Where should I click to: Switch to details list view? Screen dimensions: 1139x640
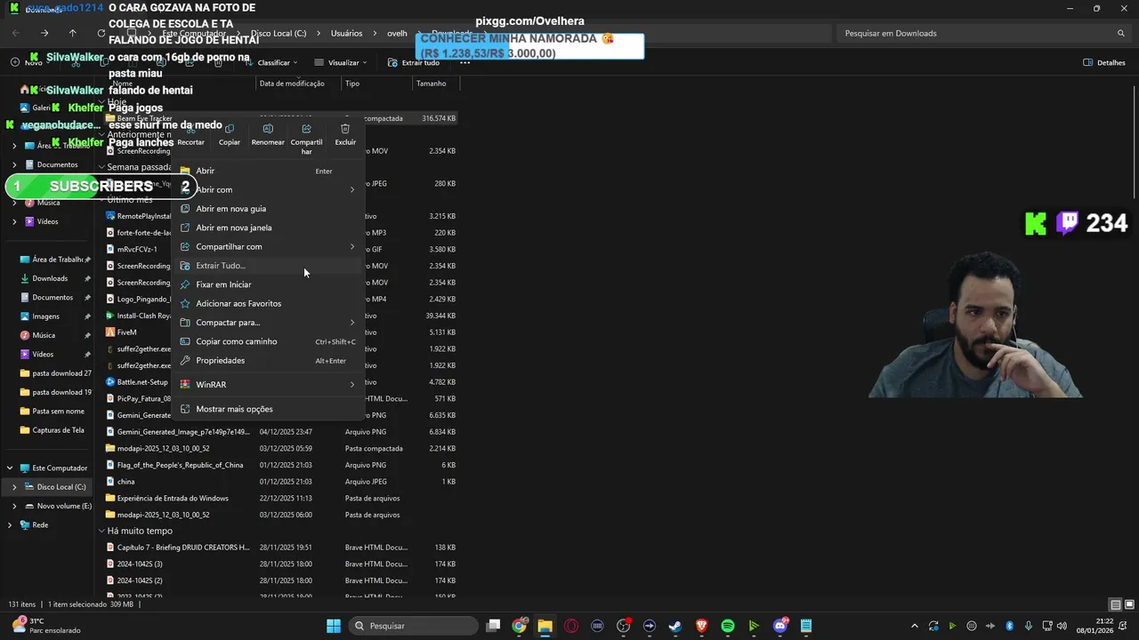click(x=1116, y=604)
